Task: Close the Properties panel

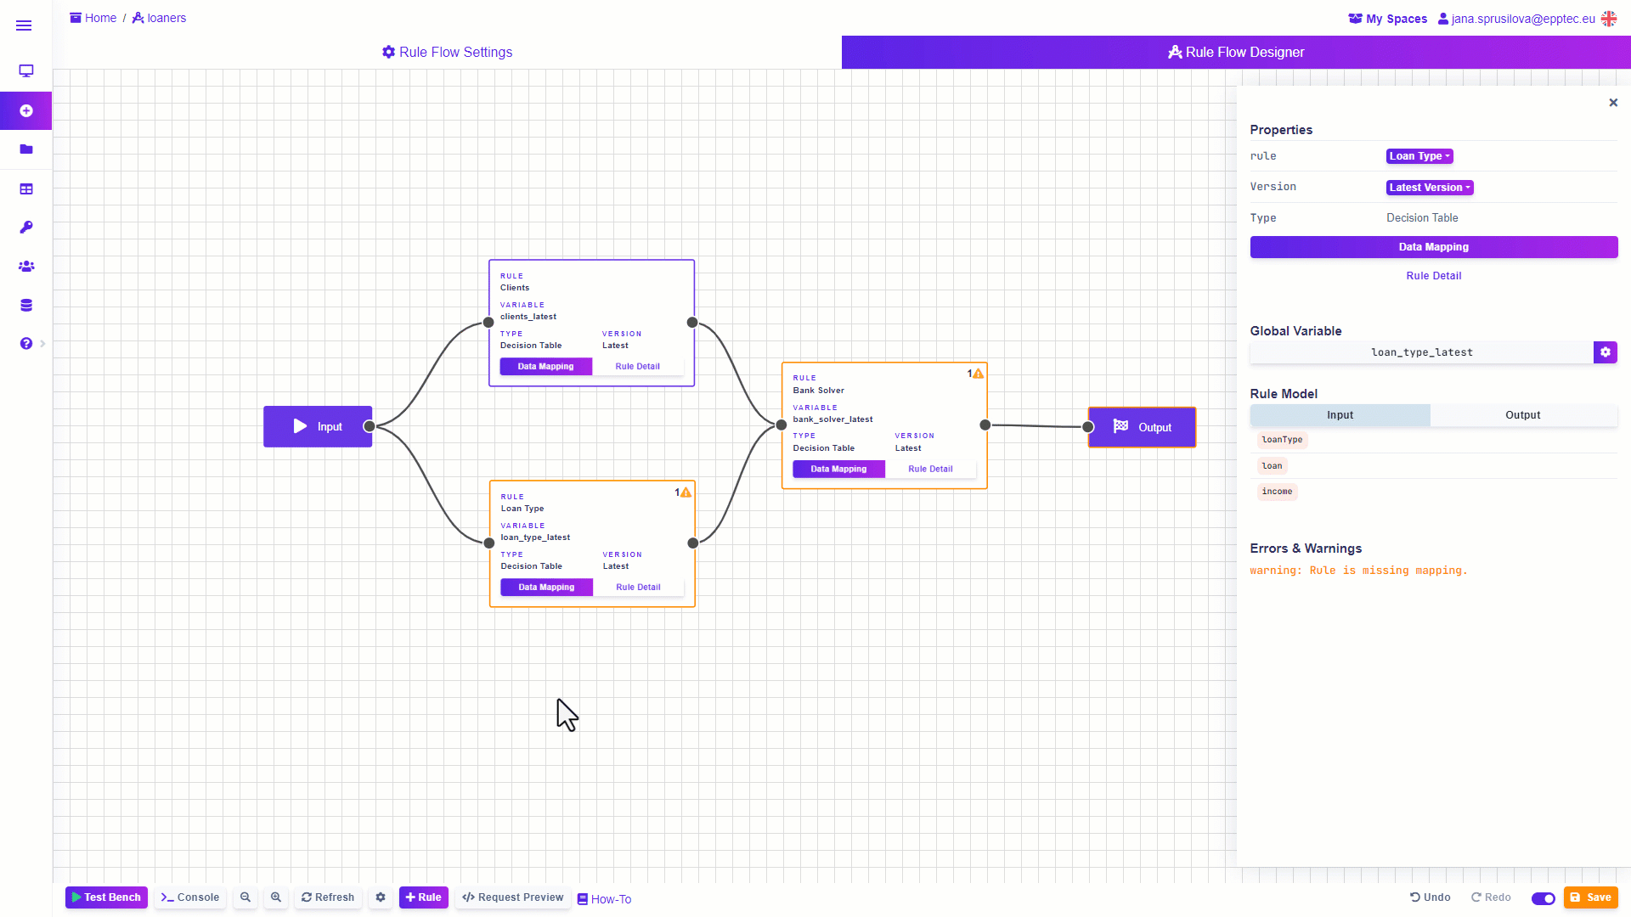Action: pyautogui.click(x=1613, y=103)
